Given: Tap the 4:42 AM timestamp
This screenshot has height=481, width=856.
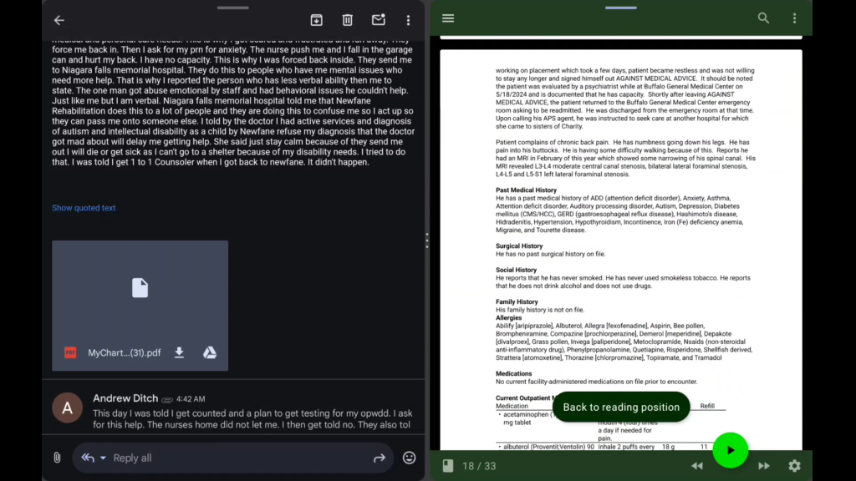Looking at the screenshot, I should coord(191,399).
